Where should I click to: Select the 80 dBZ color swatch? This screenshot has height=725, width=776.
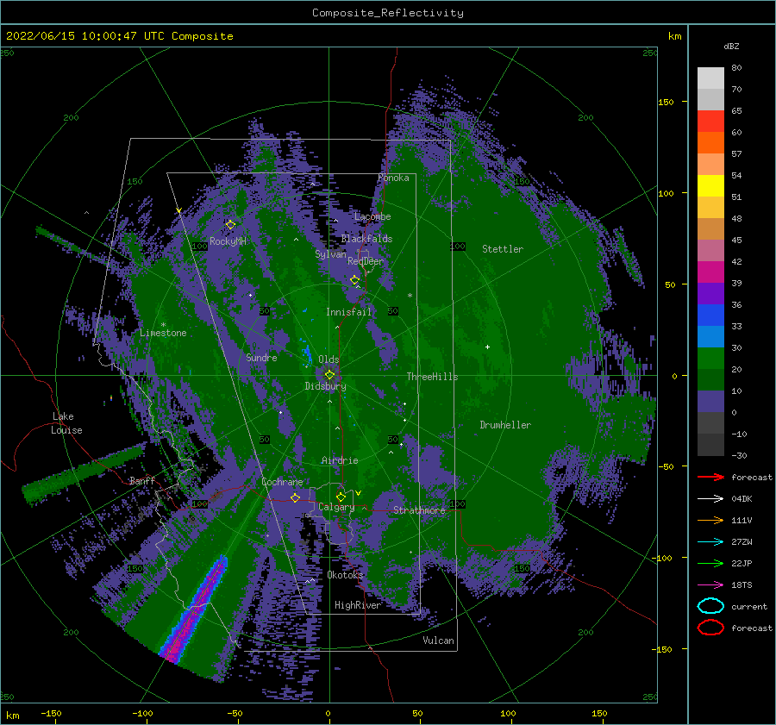point(710,78)
